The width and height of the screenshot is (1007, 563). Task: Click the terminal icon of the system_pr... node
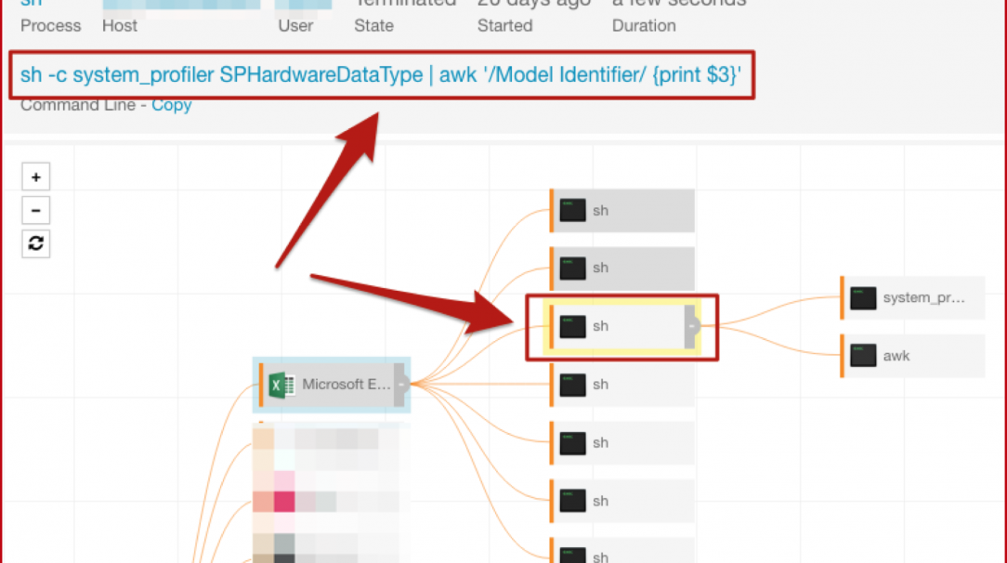pos(863,298)
